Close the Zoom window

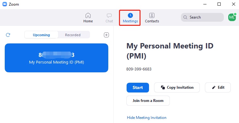point(234,4)
